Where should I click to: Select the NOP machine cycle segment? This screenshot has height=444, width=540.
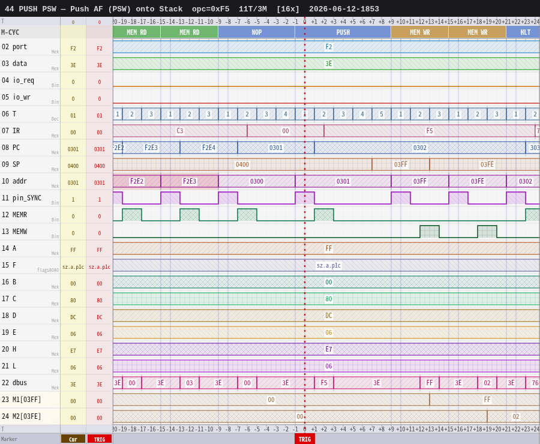257,32
